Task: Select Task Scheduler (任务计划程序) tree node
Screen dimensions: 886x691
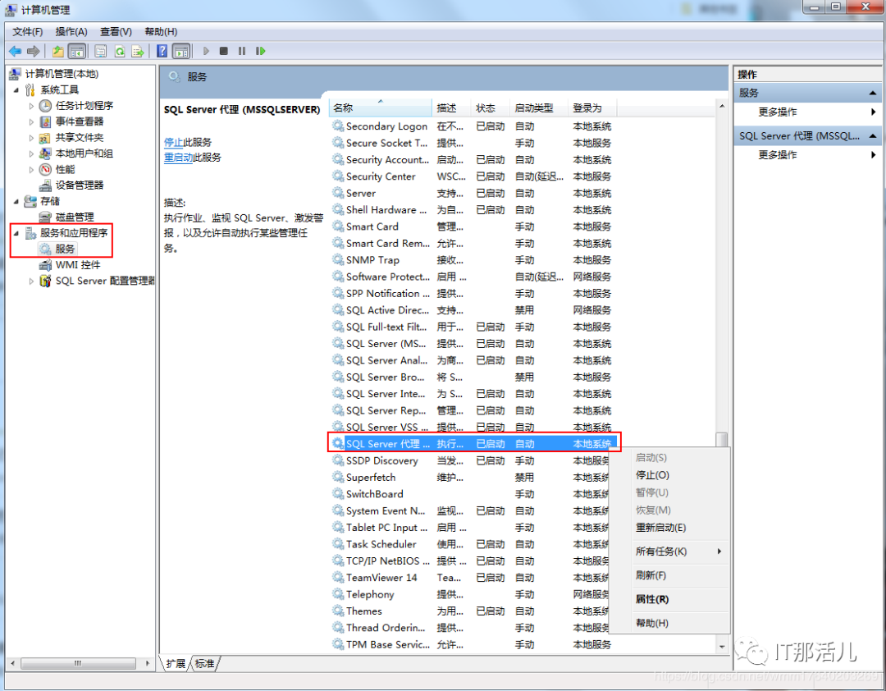Action: coord(84,106)
